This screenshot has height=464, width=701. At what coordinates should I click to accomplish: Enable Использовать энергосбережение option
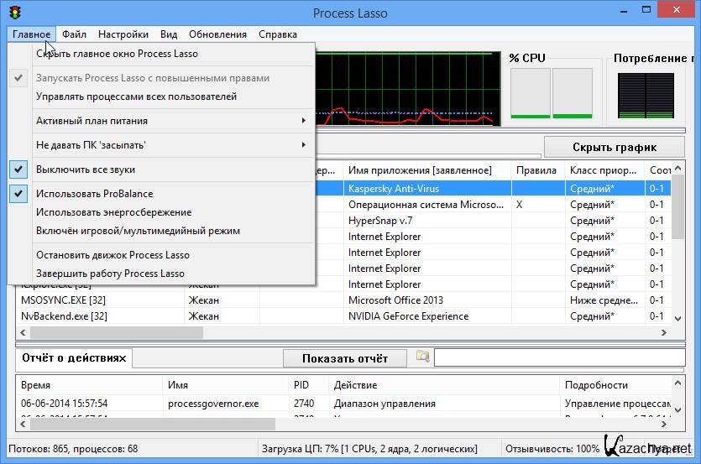(x=113, y=212)
